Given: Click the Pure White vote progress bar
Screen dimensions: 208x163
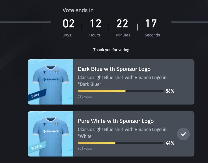Looking at the screenshot, I should pos(121,143).
